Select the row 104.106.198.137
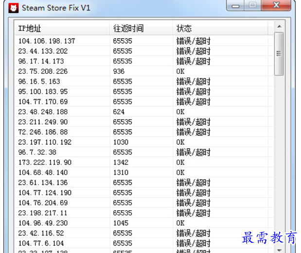Screen dimensions: 301x253 tap(144, 41)
